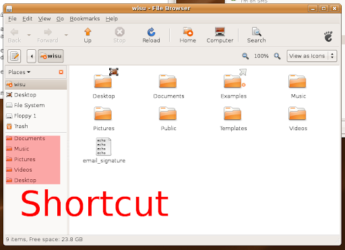Open the Edit menu
The width and height of the screenshot is (345, 250).
pos(27,19)
